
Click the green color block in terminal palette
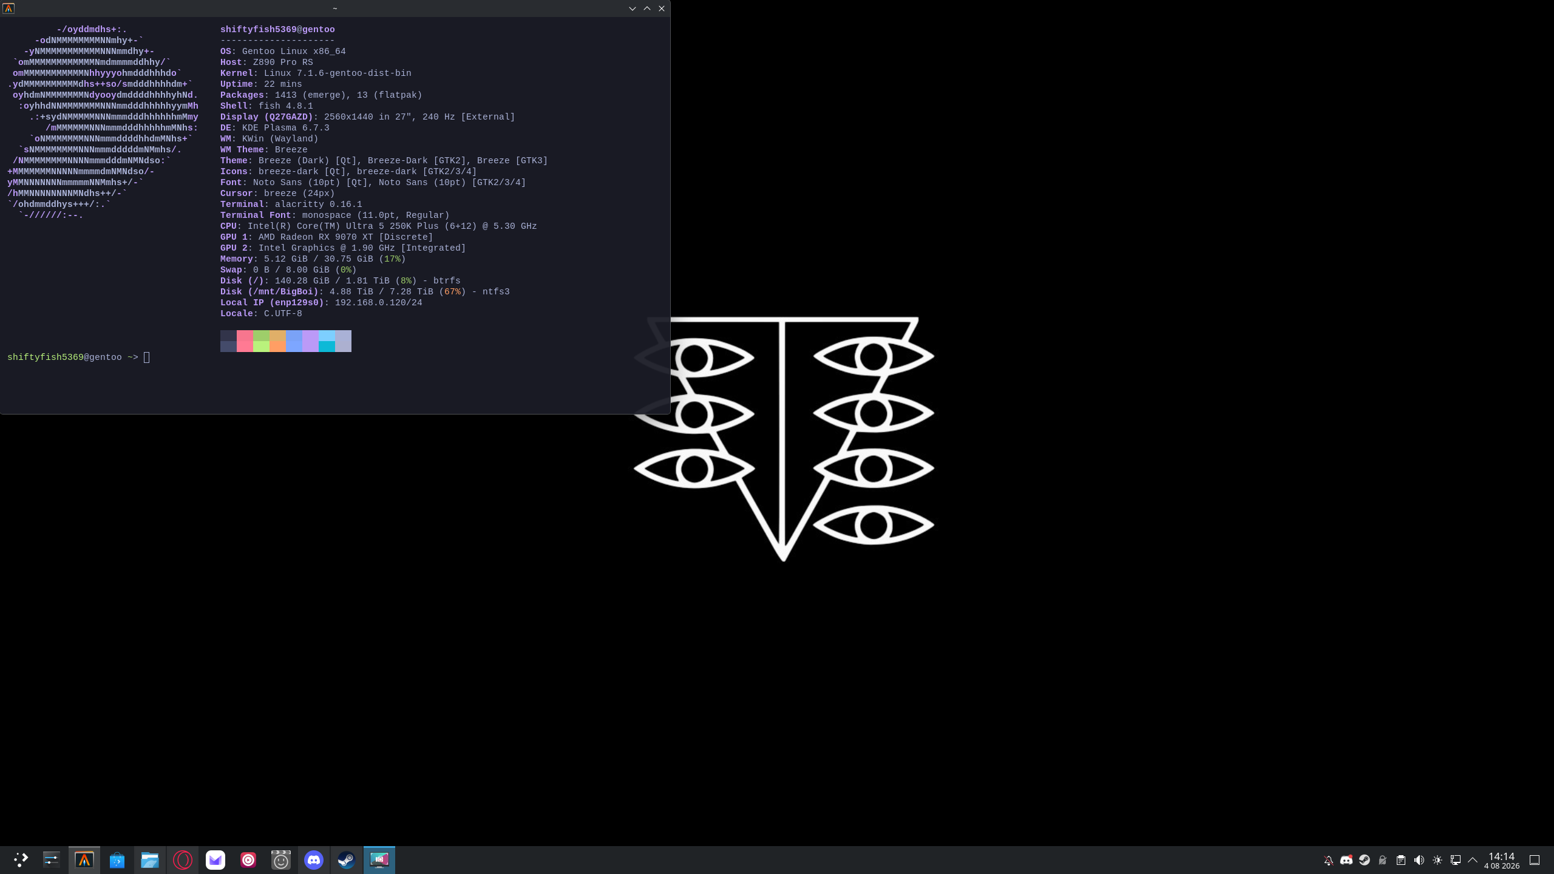click(x=261, y=341)
